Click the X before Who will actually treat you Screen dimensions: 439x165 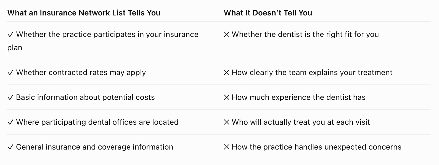226,123
